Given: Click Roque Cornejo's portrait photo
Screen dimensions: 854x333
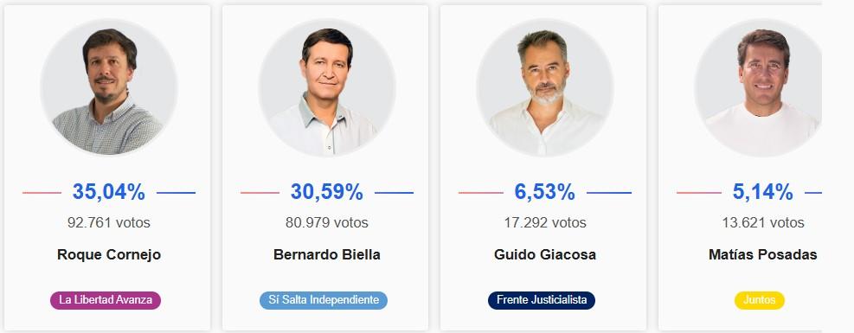Looking at the screenshot, I should [x=109, y=87].
